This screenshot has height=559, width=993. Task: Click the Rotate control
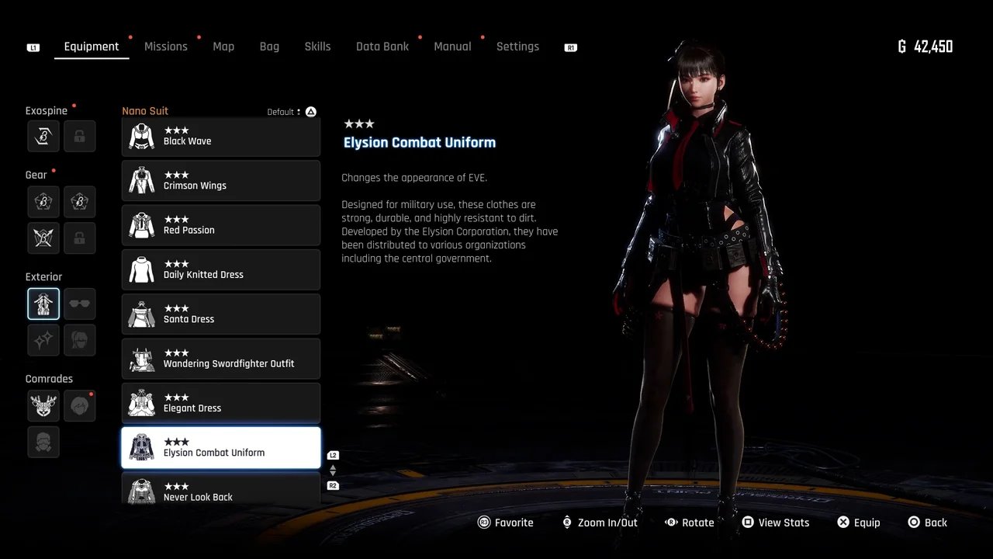(x=689, y=523)
